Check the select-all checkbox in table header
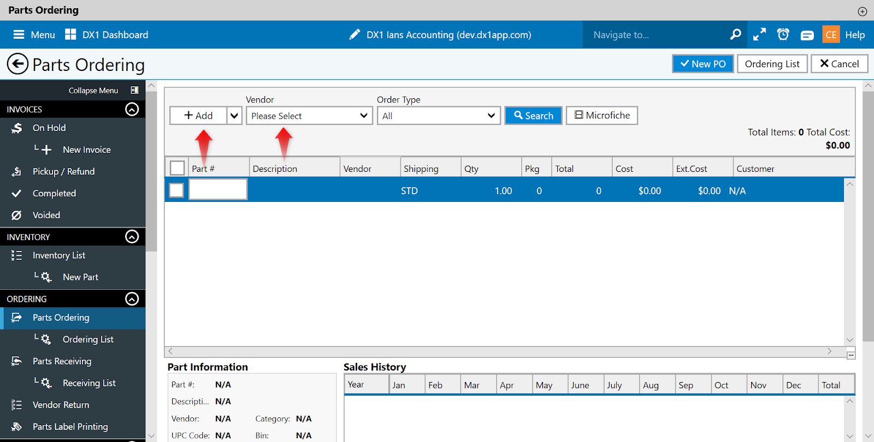Image resolution: width=874 pixels, height=442 pixels. (177, 168)
